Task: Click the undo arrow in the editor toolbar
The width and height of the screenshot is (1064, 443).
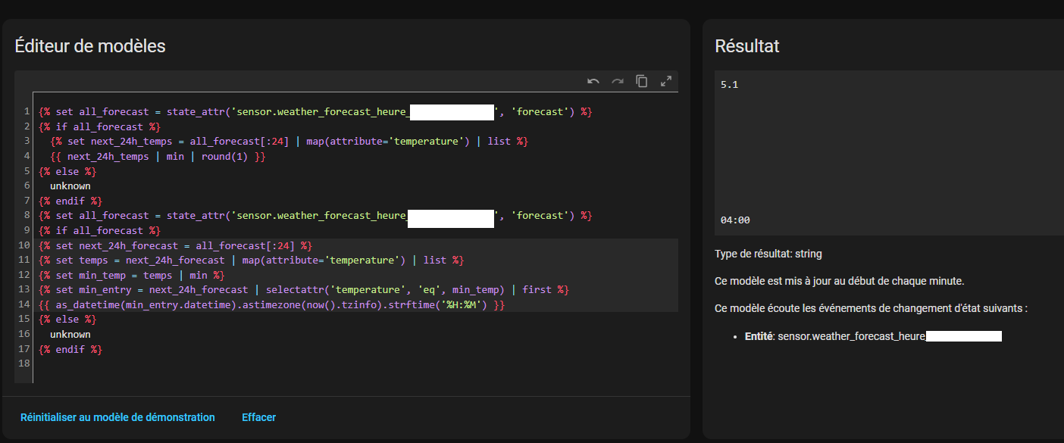Action: [593, 81]
